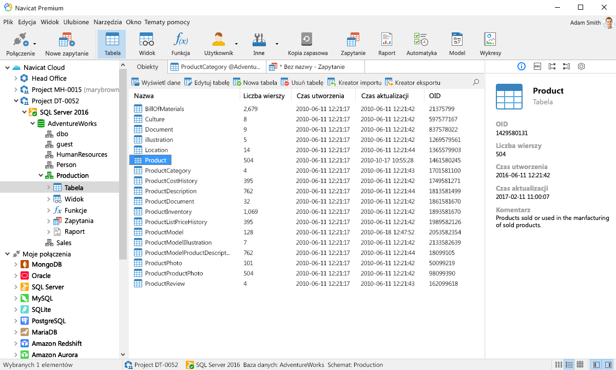
Task: Open the Użytkownik dropdown arrow
Action: pyautogui.click(x=237, y=44)
